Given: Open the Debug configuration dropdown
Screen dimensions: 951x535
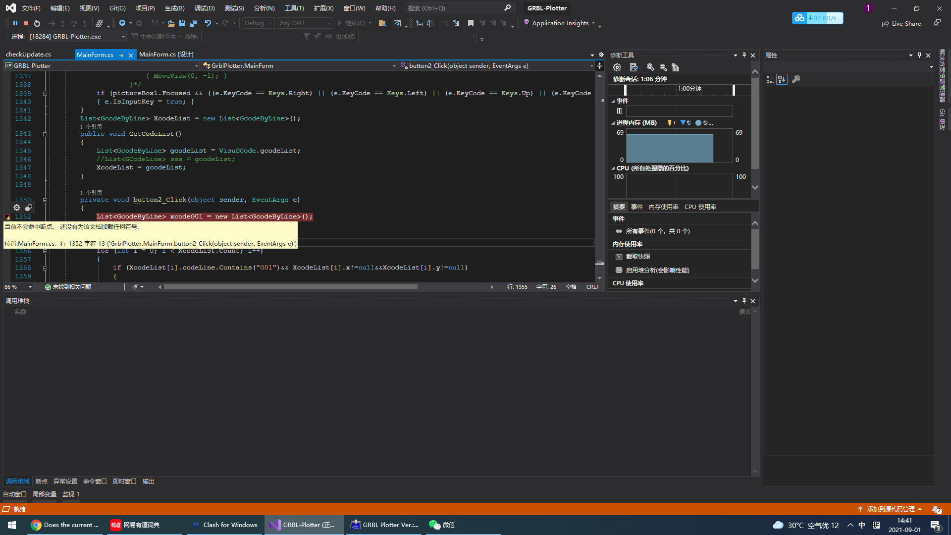Looking at the screenshot, I should coord(258,23).
